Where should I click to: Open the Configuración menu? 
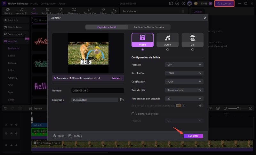coord(48,4)
